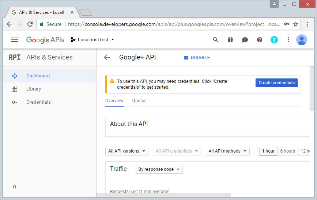Click the user account avatar
This screenshot has width=317, height=200.
(x=302, y=40)
